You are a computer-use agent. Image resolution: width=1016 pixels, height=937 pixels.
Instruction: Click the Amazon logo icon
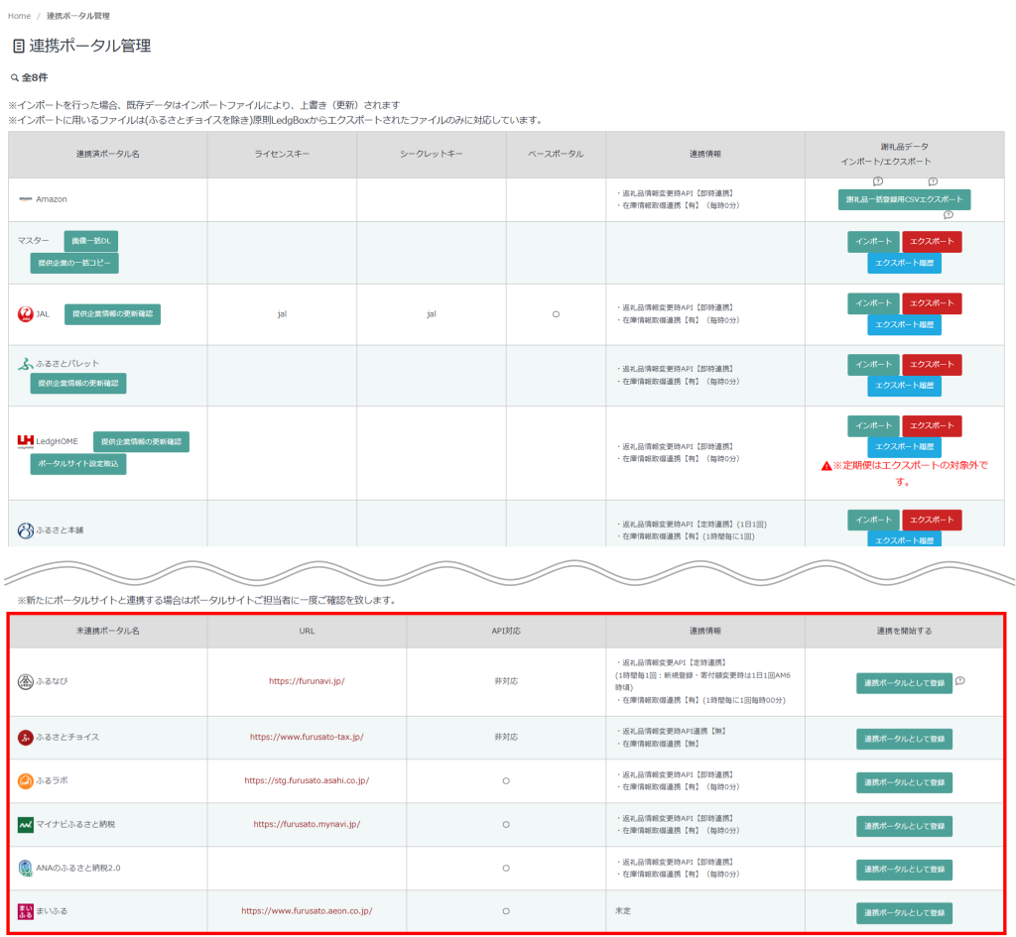26,199
